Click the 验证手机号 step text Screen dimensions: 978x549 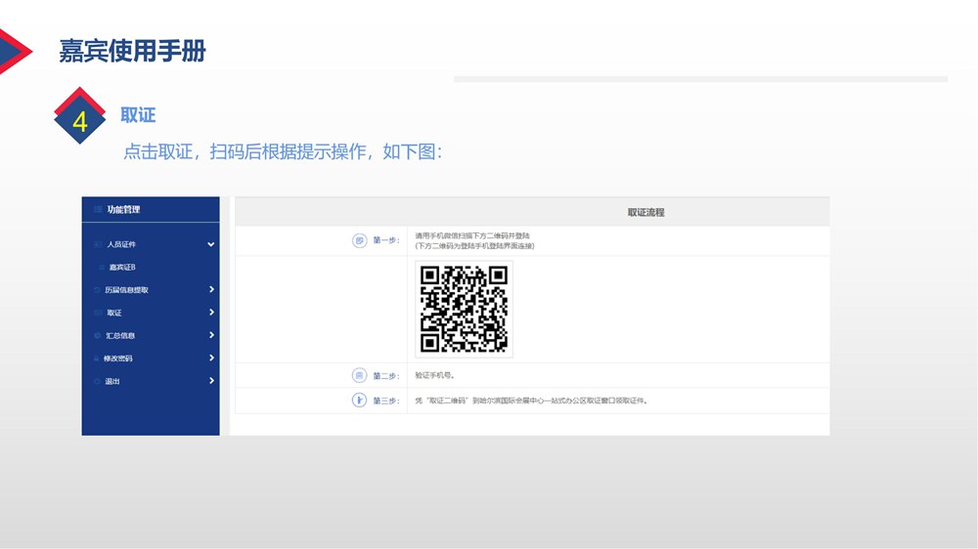435,376
